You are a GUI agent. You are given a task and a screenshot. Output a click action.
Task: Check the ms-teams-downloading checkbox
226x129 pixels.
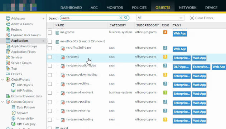[50, 75]
